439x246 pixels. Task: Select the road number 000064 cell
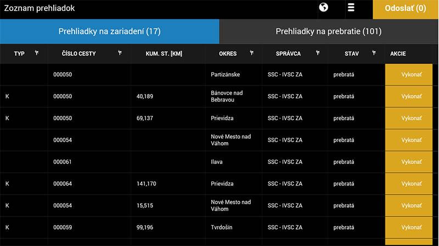pyautogui.click(x=63, y=184)
